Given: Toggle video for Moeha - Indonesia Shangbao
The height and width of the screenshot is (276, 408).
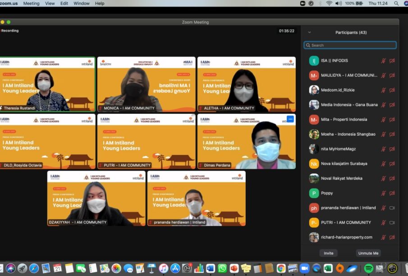Looking at the screenshot, I should click(392, 134).
